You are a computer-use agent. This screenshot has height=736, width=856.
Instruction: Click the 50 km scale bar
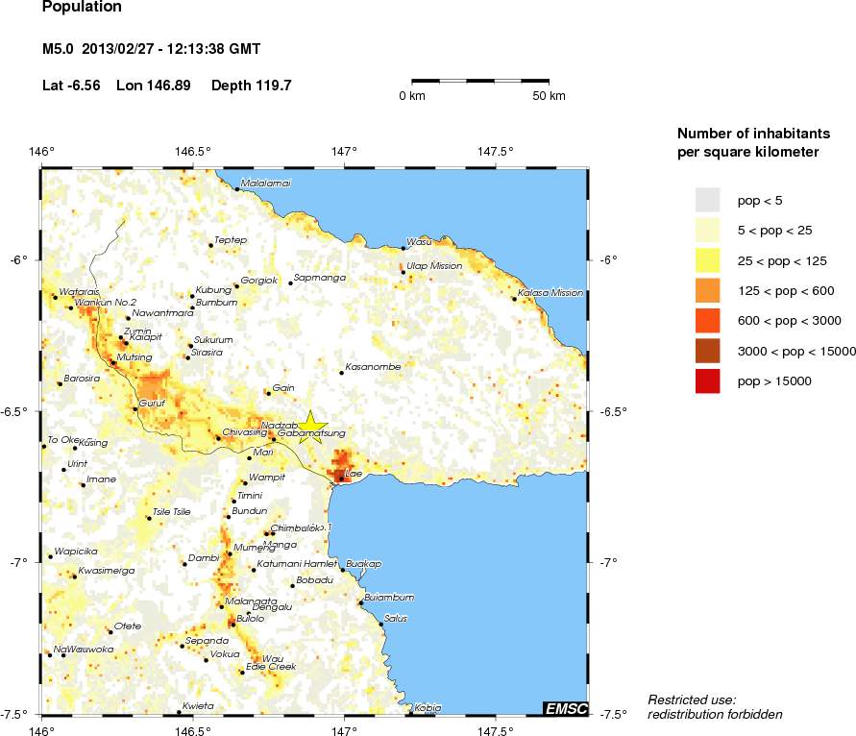480,81
